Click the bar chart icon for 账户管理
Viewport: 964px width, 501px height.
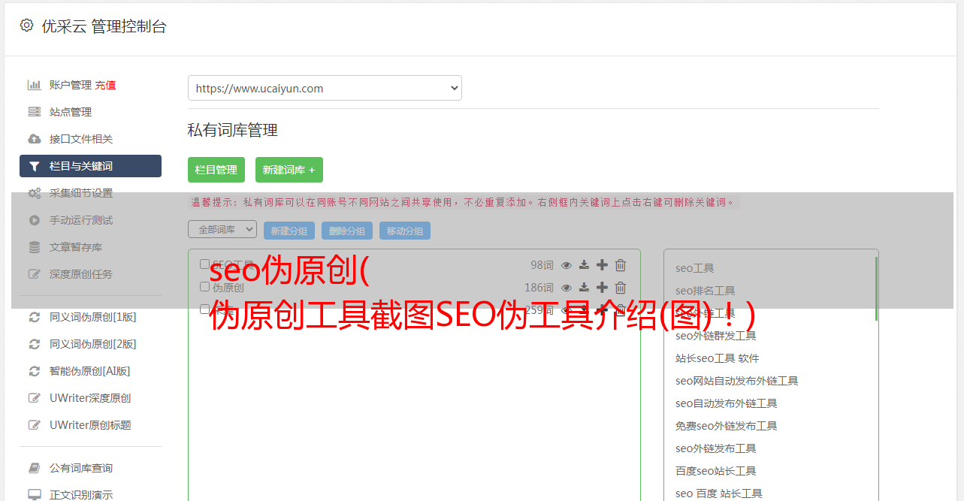(x=35, y=85)
